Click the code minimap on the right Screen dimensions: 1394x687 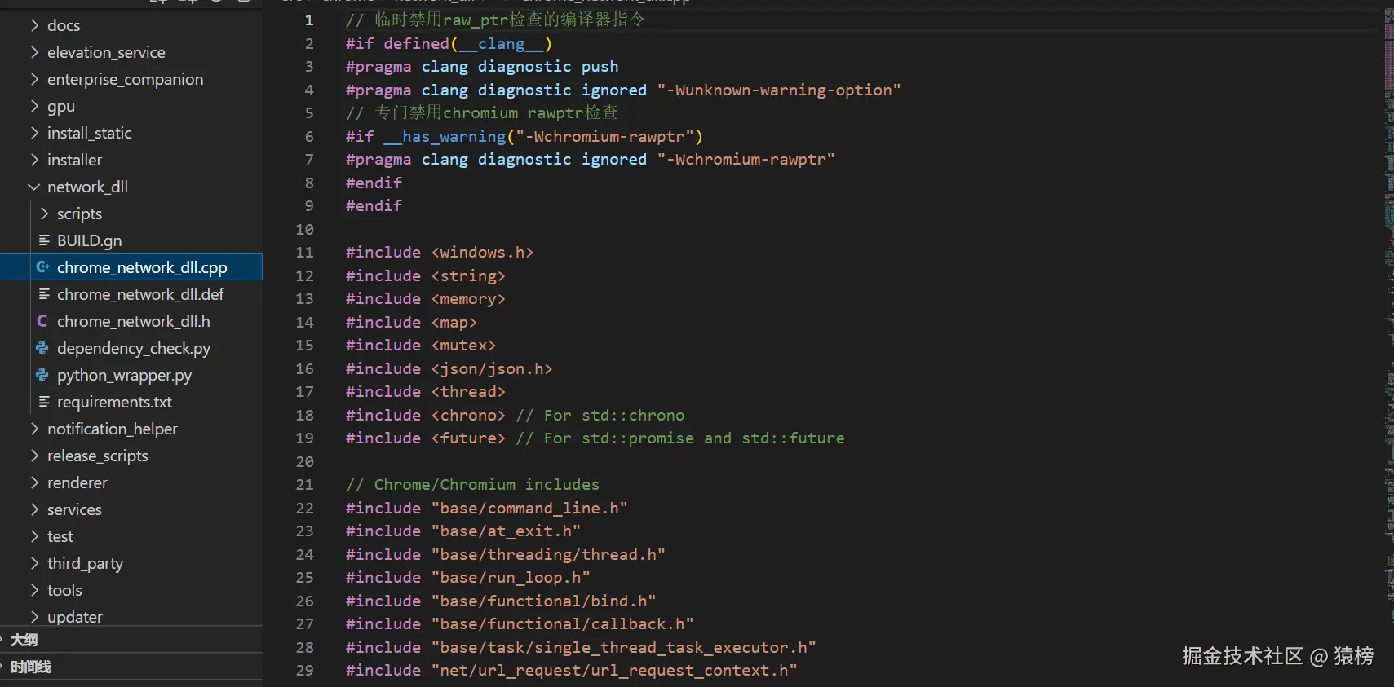(x=1388, y=342)
